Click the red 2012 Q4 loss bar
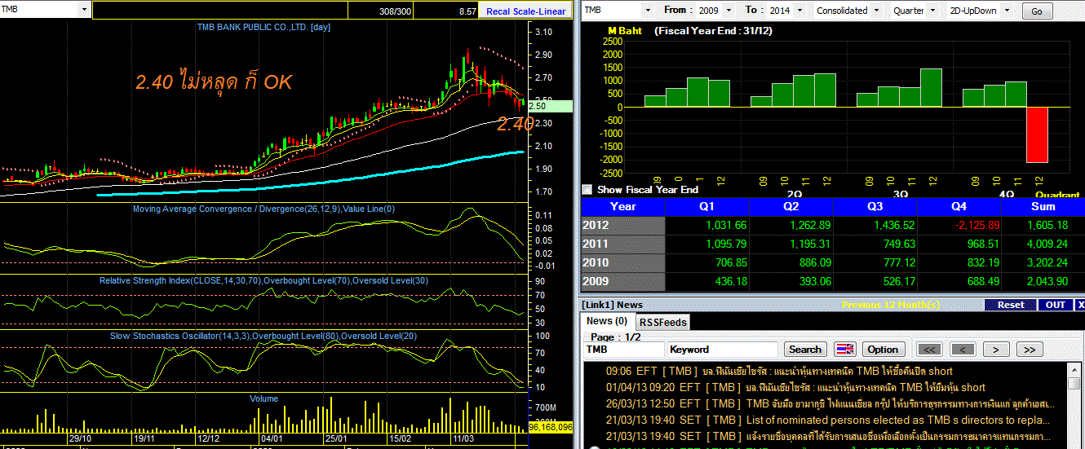Screen dimensions: 1085x449 pyautogui.click(x=1037, y=134)
